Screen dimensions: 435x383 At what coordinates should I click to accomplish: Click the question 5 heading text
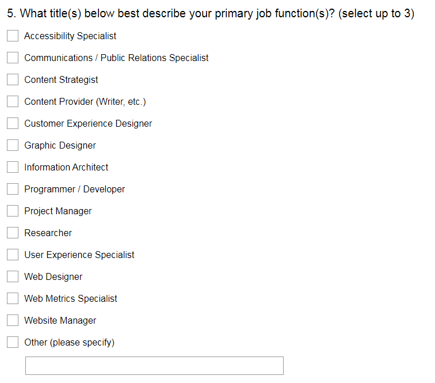click(211, 14)
